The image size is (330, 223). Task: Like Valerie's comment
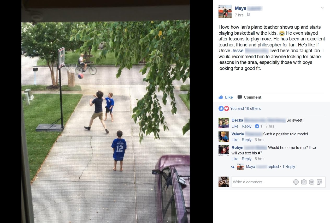(235, 140)
